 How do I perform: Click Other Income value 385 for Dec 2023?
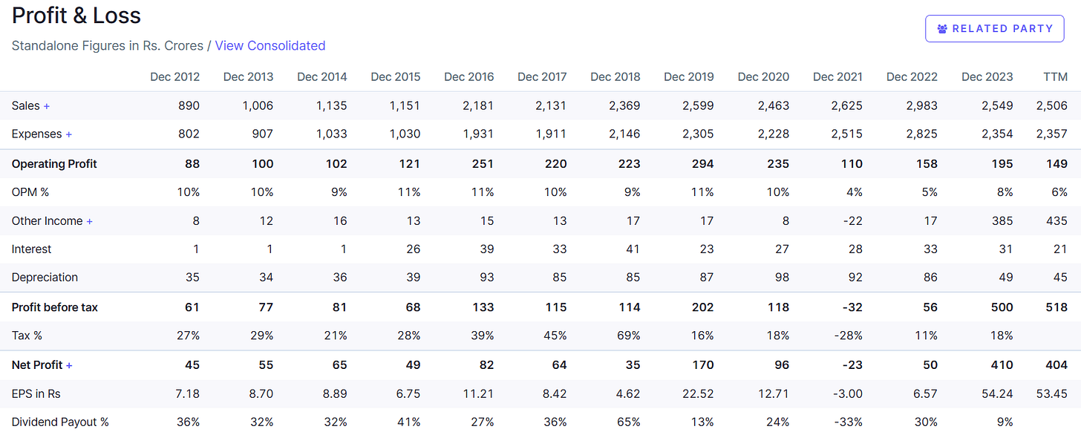[x=1002, y=221]
